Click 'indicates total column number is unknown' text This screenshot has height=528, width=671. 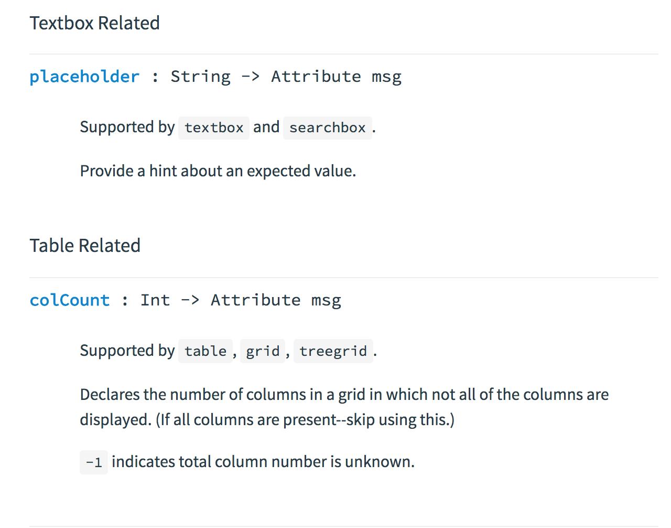(263, 462)
